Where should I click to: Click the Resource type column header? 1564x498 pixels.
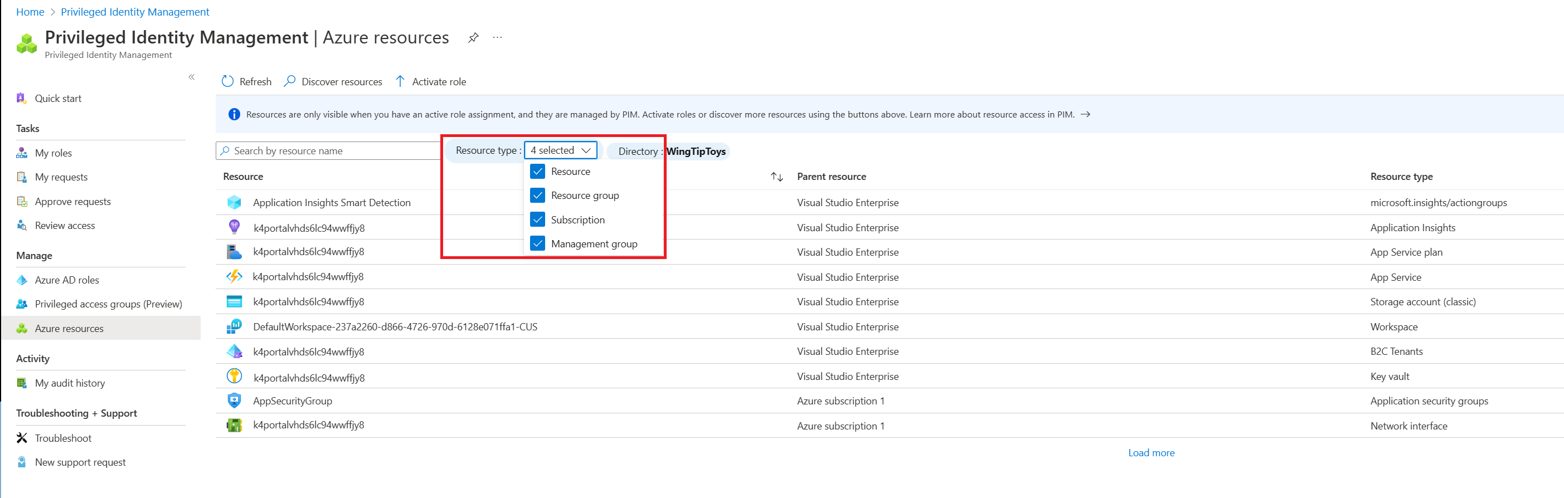point(1401,177)
